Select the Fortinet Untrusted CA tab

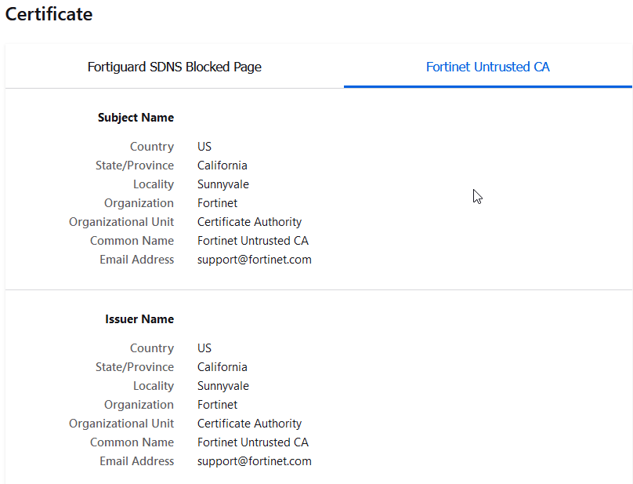487,67
